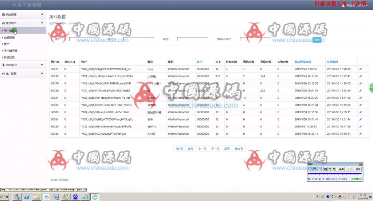This screenshot has height=201, width=373.
Task: Sort table by 房卡 column header
Action: point(218,62)
